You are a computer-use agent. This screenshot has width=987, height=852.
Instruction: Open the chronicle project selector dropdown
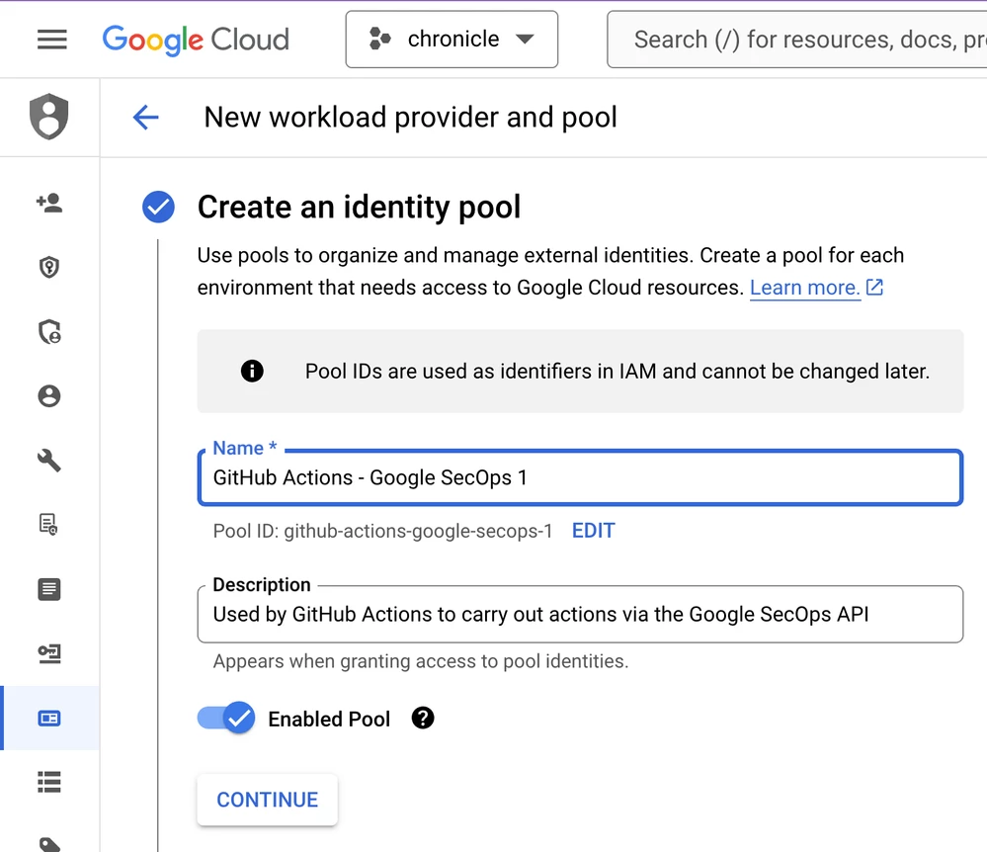tap(452, 40)
